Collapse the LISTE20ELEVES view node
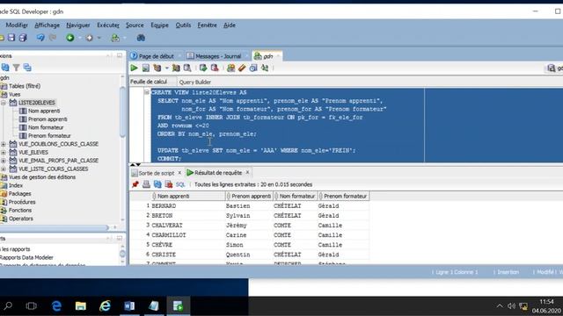Viewport: 563px width, 316px height. [4, 103]
